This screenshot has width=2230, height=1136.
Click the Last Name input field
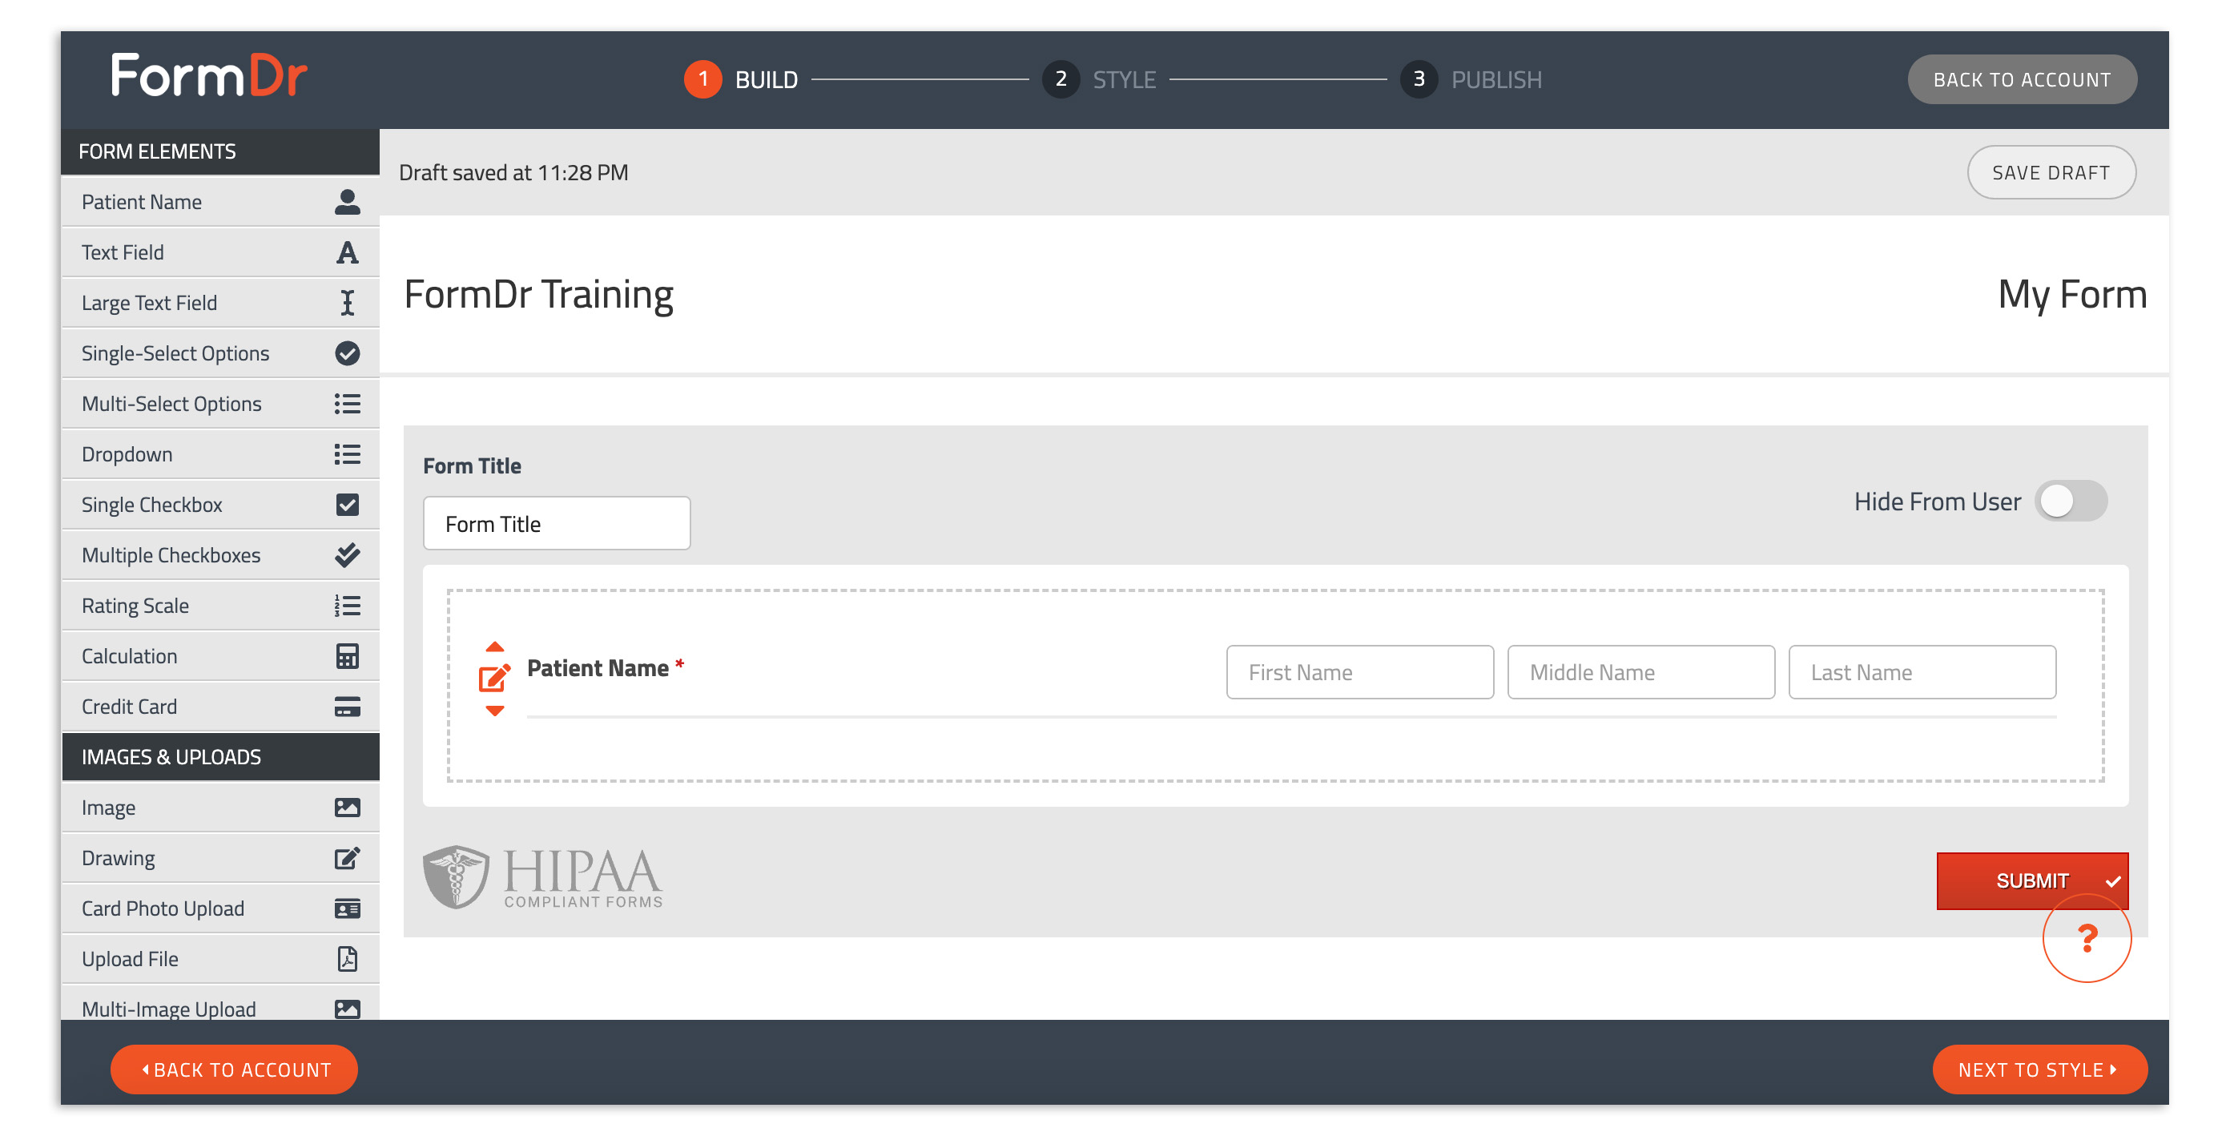coord(1922,673)
